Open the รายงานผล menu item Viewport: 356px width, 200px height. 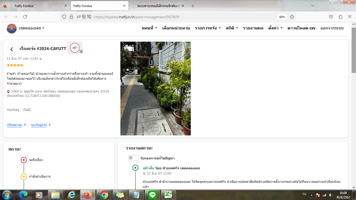pos(253,28)
